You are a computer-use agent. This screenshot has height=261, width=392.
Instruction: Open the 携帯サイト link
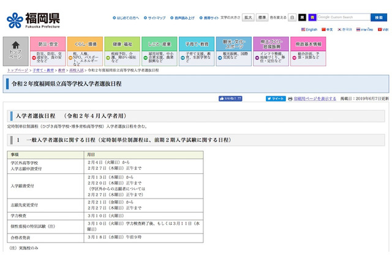211,18
